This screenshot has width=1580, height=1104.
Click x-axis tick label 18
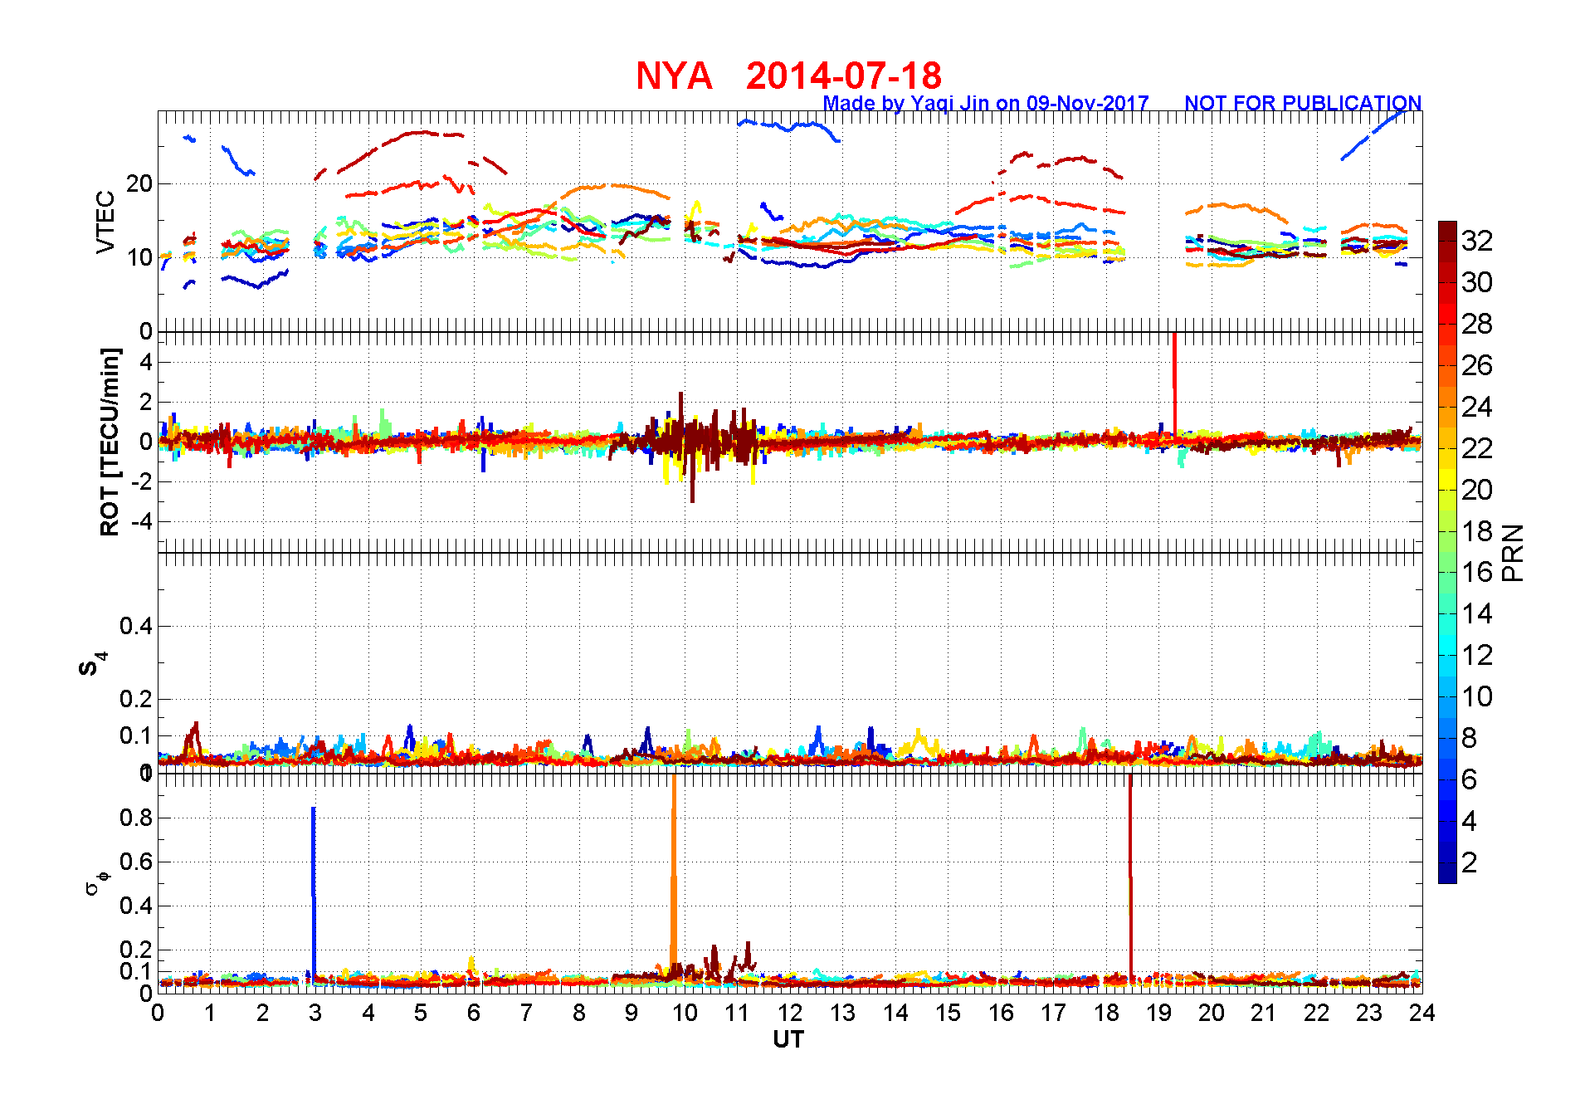tap(1106, 1013)
